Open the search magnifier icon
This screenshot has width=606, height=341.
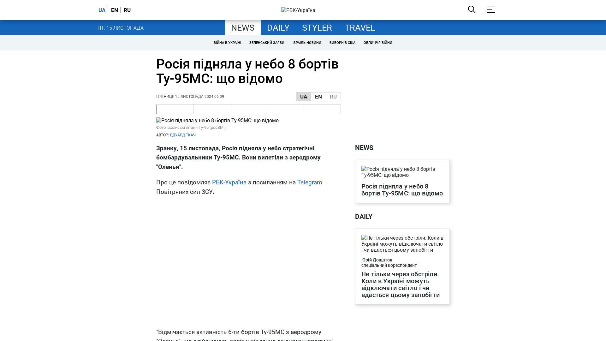[x=472, y=9]
